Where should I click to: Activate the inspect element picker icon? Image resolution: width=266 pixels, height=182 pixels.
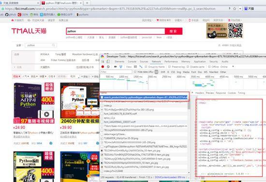point(103,61)
